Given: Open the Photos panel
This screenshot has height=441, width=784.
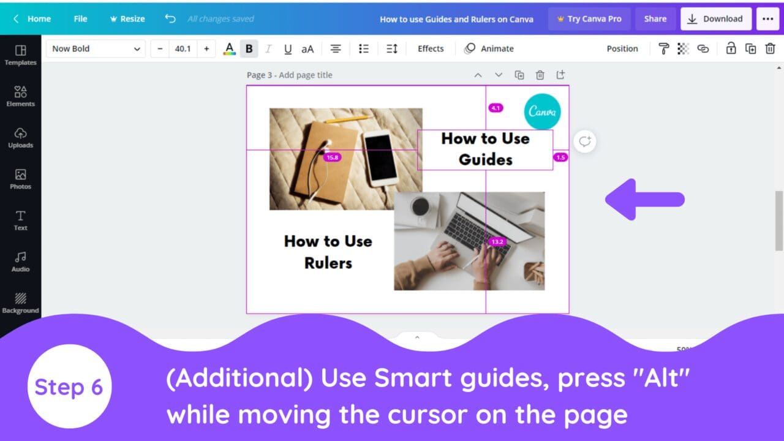Looking at the screenshot, I should point(20,179).
